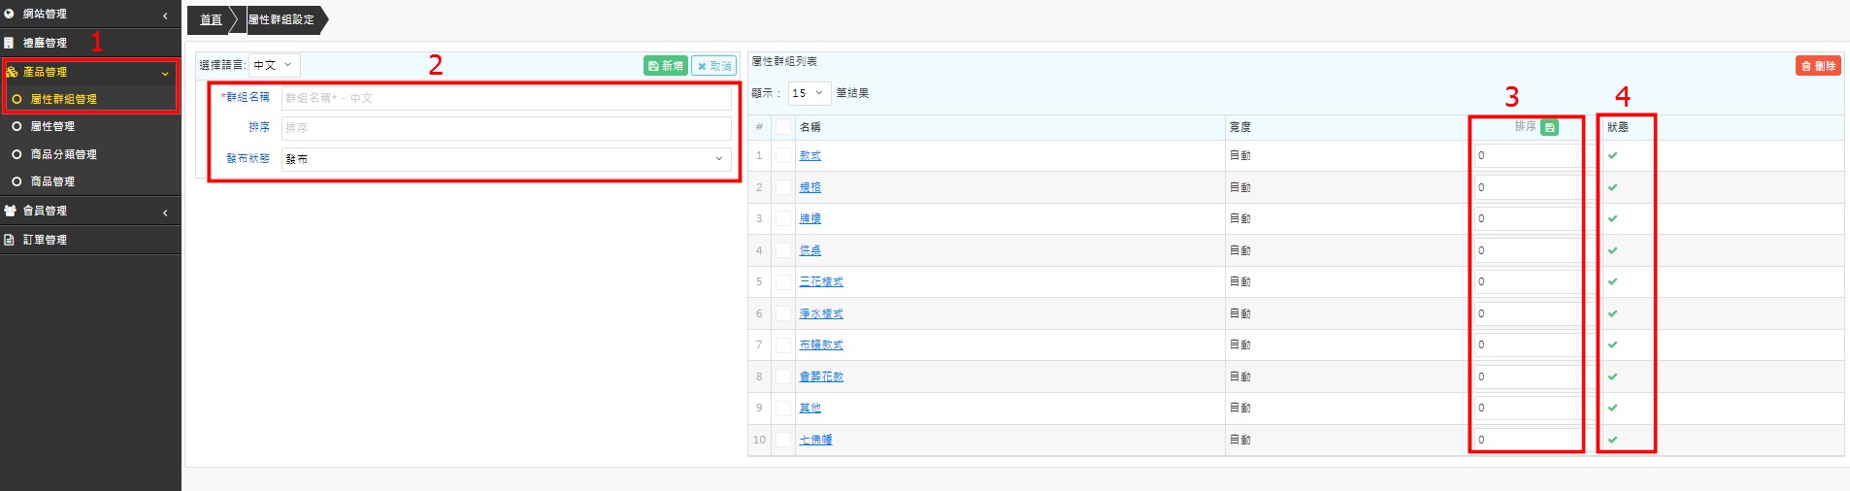
Task: Click the red 刪除 delete button
Action: coord(1817,66)
